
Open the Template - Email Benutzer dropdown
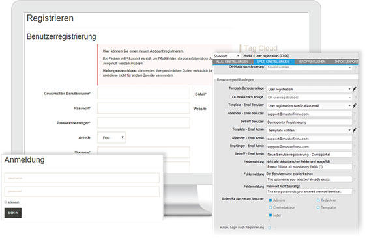(x=310, y=105)
